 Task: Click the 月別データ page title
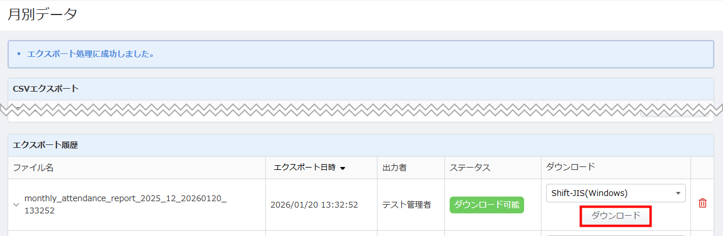coord(42,15)
